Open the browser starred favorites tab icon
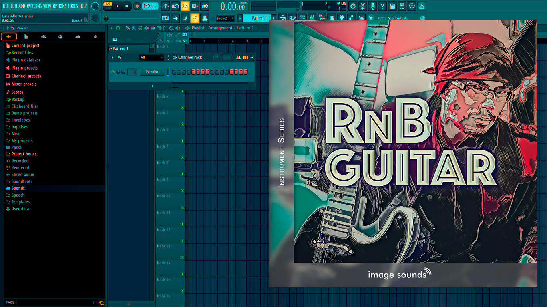Image resolution: width=547 pixels, height=307 pixels. [95, 37]
